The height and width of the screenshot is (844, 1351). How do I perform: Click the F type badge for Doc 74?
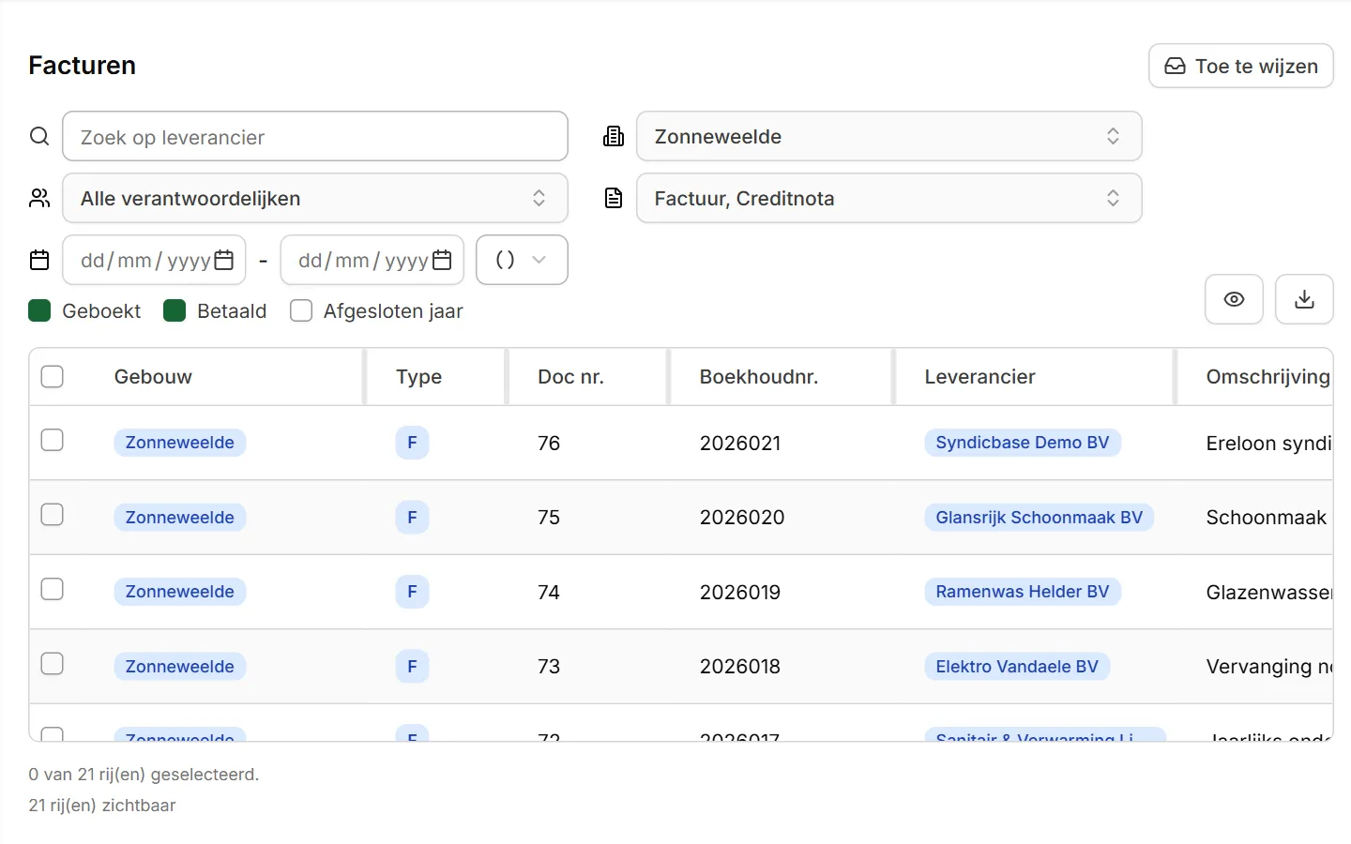412,592
